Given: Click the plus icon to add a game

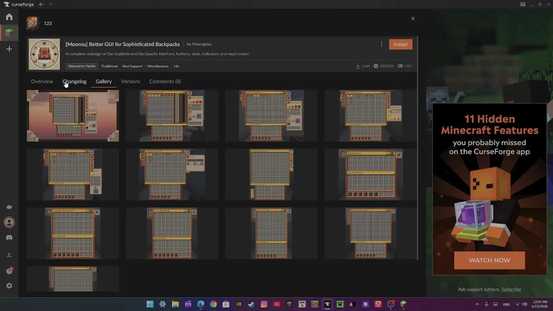Looking at the screenshot, I should coord(9,49).
